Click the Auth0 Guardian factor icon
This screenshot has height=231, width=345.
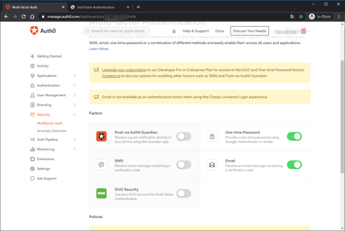click(x=101, y=136)
